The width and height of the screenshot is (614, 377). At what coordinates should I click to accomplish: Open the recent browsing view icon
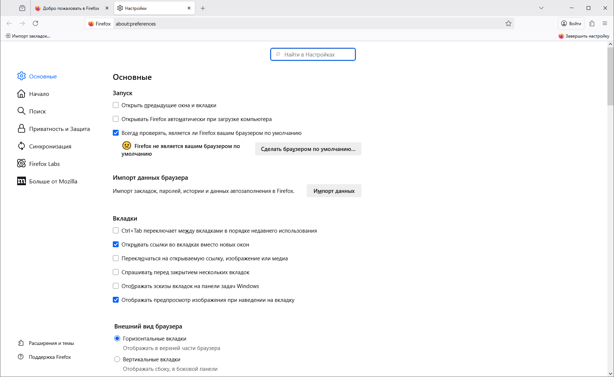pos(22,8)
